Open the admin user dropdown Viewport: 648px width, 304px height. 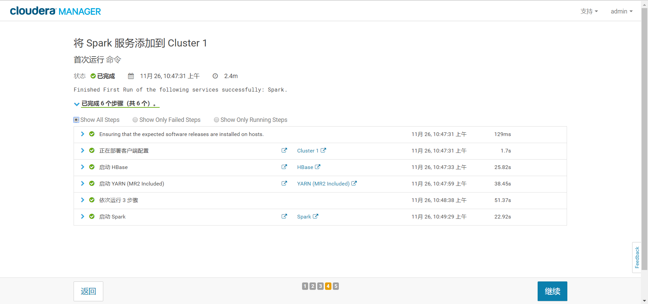[622, 11]
